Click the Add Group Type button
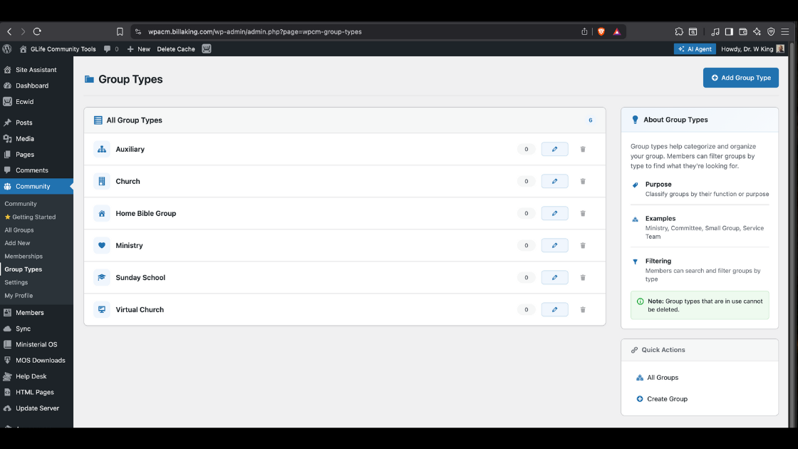The height and width of the screenshot is (449, 798). [x=740, y=78]
